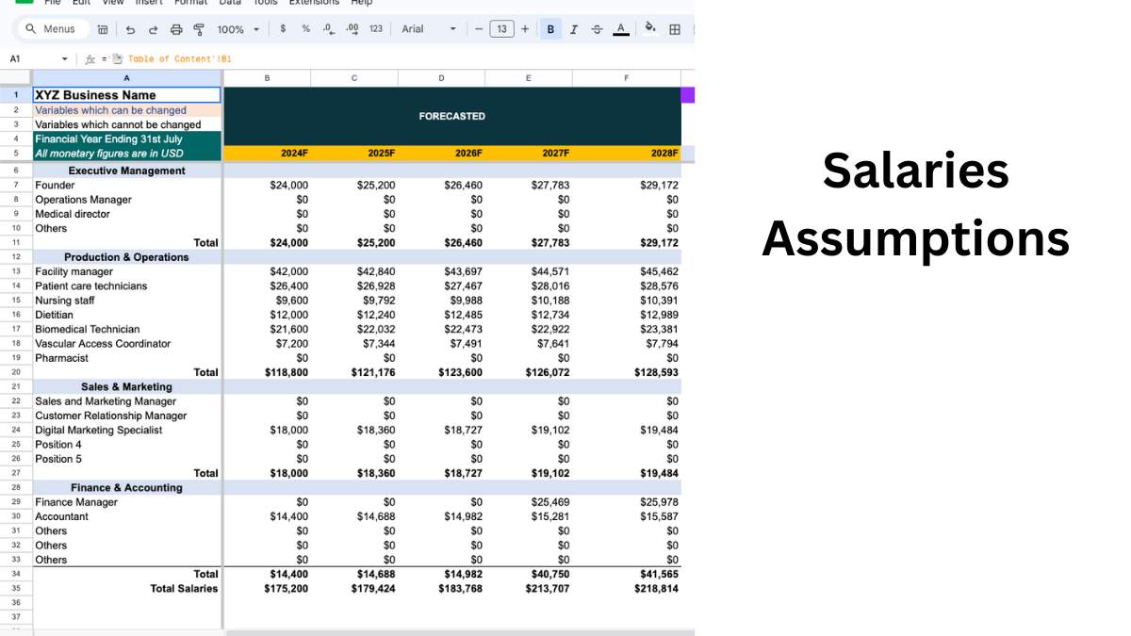Format as currency with dollar icon
Image resolution: width=1131 pixels, height=636 pixels.
[283, 29]
